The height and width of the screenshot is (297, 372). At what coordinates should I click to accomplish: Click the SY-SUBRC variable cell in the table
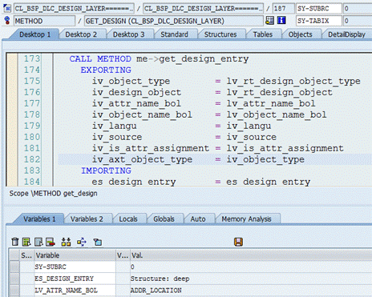pyautogui.click(x=75, y=267)
